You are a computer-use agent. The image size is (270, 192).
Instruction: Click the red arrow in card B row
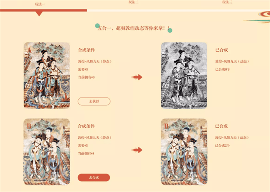tap(137, 150)
